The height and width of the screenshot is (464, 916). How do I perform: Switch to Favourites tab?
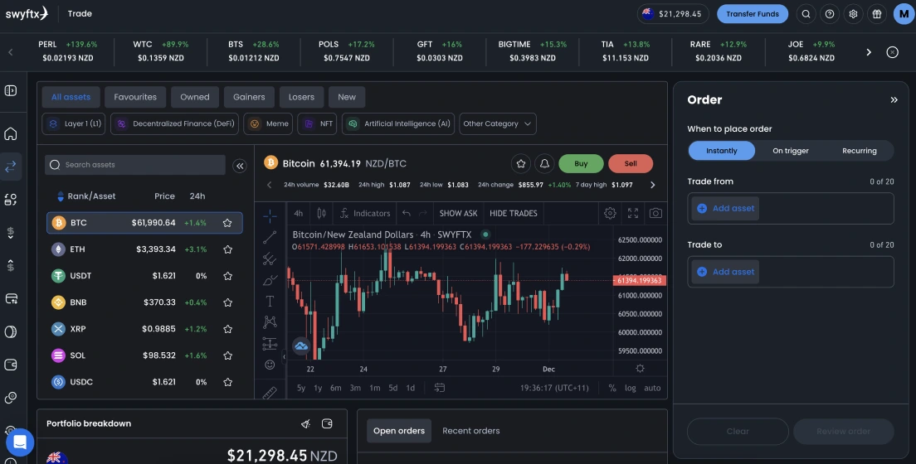coord(135,97)
